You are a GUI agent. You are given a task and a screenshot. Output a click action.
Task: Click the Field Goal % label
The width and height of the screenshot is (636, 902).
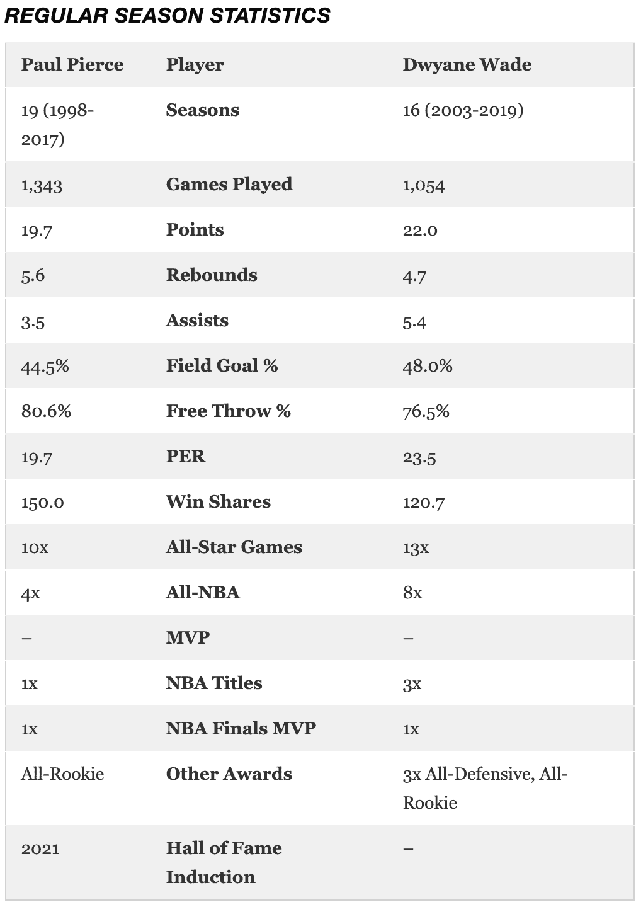pos(222,366)
